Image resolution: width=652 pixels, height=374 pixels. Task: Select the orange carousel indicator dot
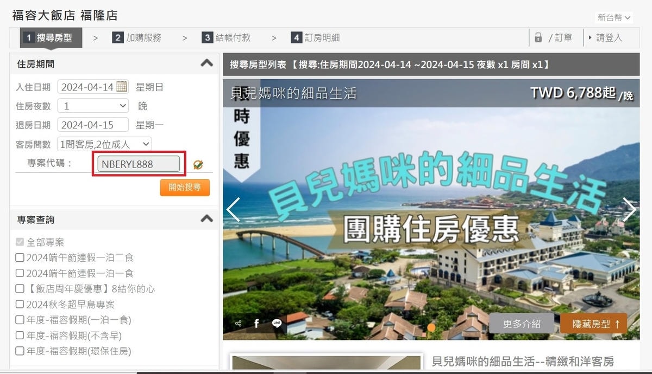[x=431, y=327]
